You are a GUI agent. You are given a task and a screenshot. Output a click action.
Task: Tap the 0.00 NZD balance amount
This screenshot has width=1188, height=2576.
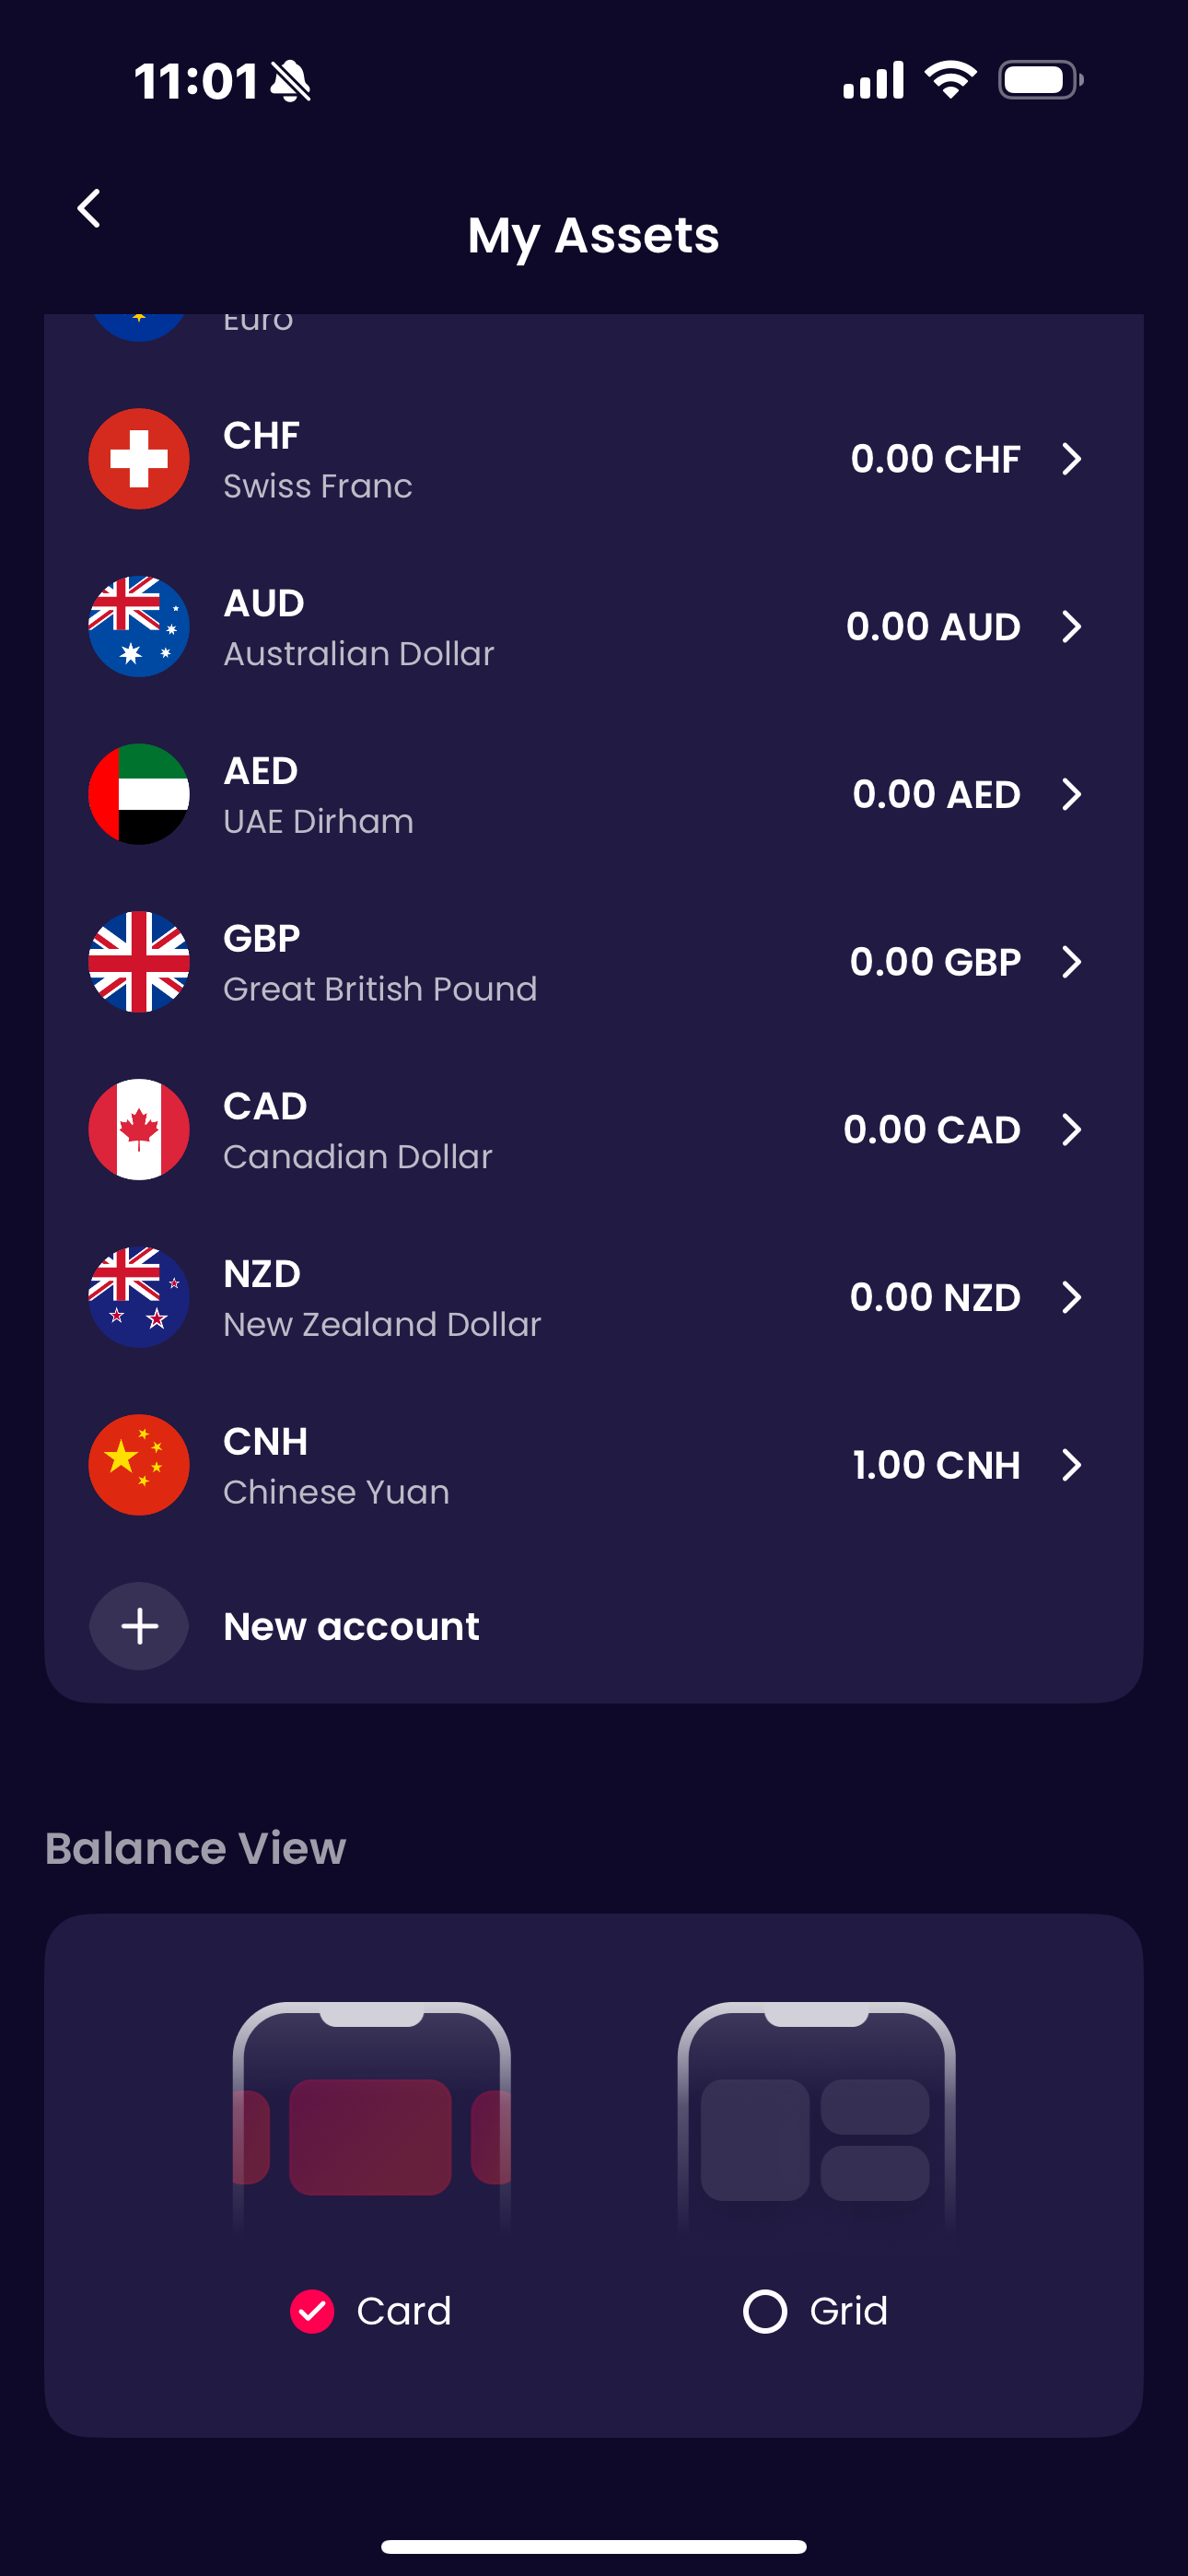point(934,1297)
